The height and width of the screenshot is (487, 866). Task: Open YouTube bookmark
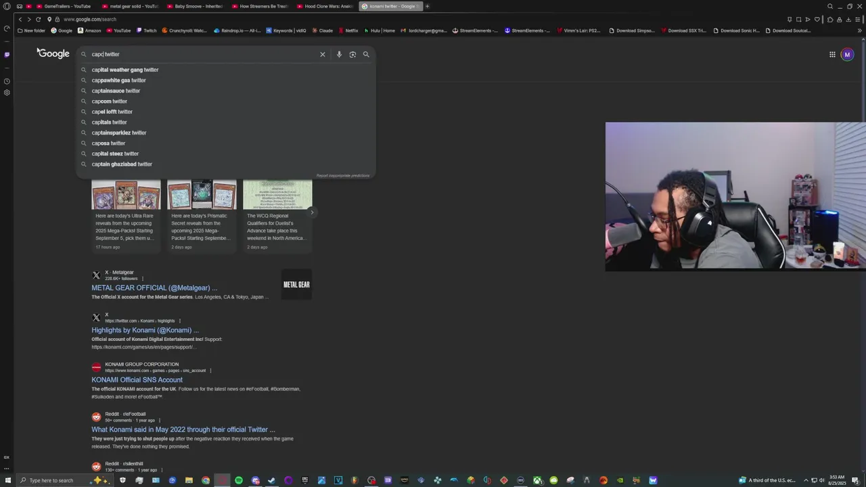coord(118,30)
